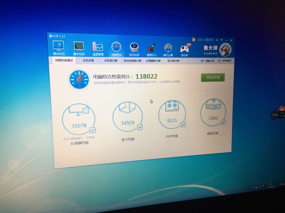
Task: Toggle the memory performance 9111 checkbox
Action: [x=183, y=125]
